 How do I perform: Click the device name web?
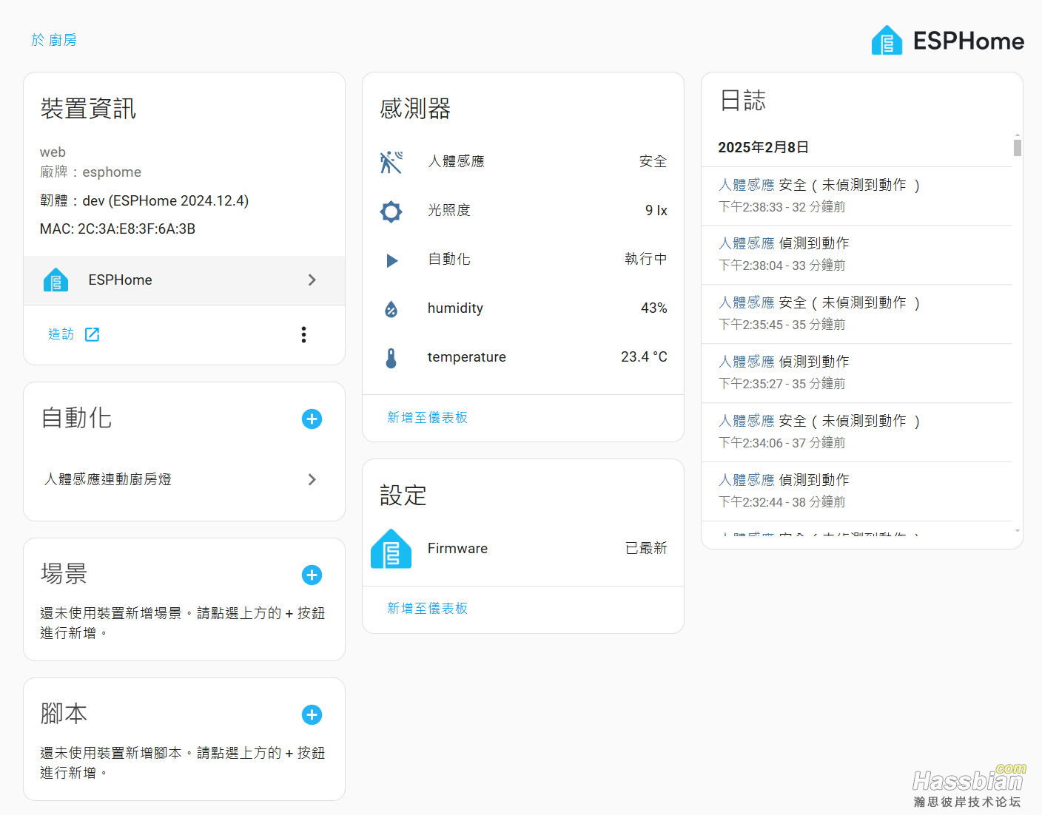[x=53, y=152]
